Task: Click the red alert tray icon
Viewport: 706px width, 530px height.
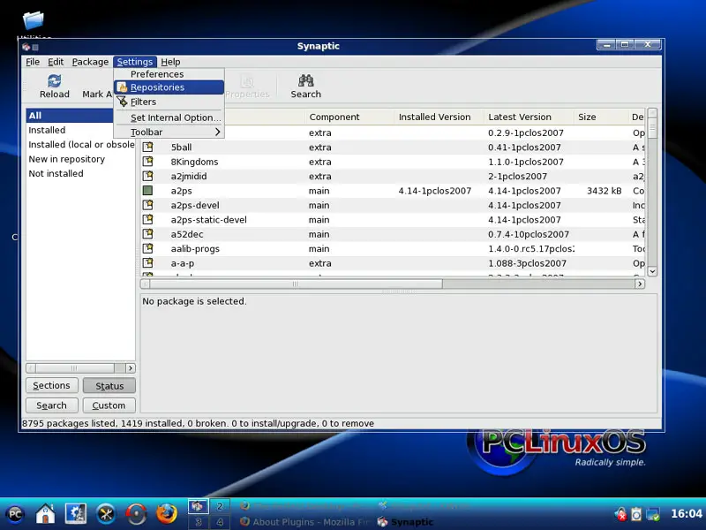Action: (621, 514)
